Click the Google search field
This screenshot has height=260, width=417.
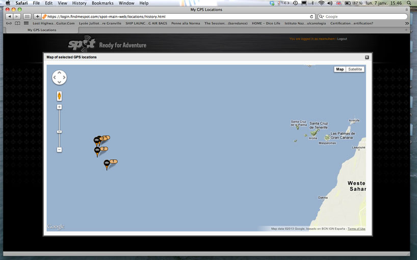363,16
